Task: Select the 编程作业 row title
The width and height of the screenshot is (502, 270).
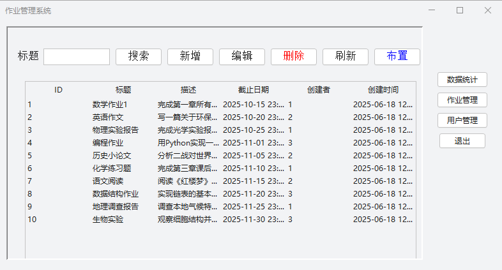Action: [108, 143]
